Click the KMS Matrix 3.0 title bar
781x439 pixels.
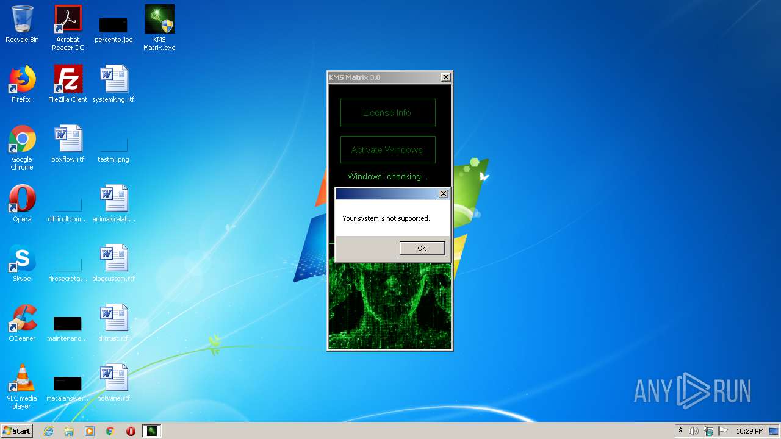click(383, 77)
